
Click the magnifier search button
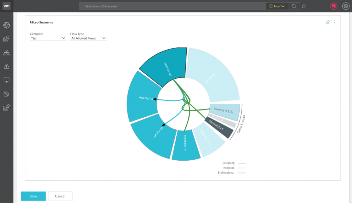tap(294, 6)
